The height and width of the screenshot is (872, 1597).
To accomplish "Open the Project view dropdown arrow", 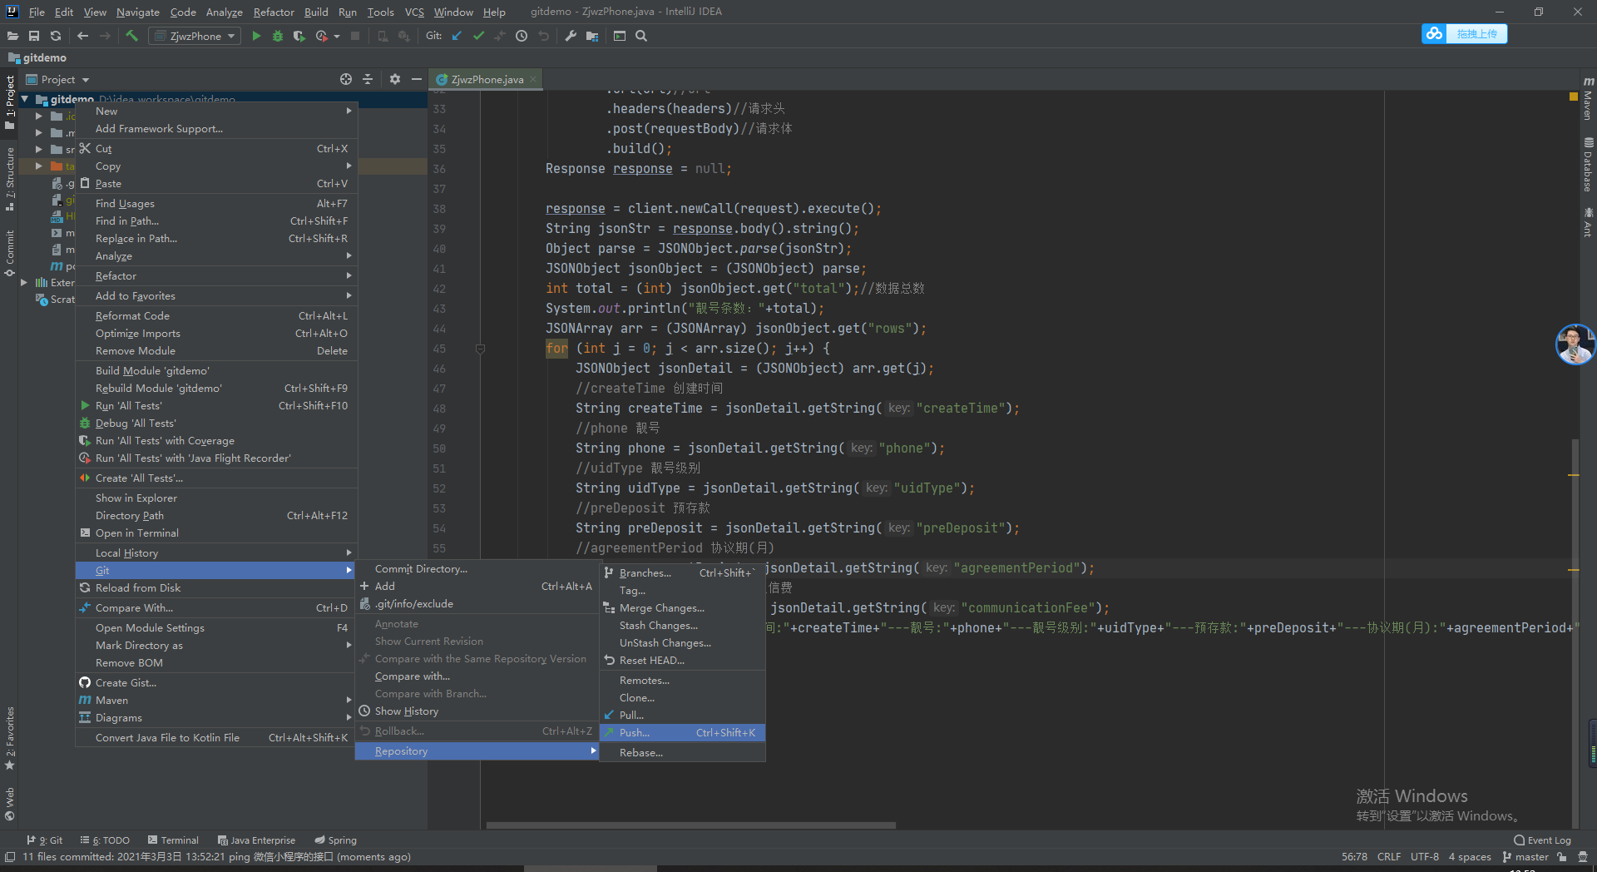I will [x=86, y=80].
